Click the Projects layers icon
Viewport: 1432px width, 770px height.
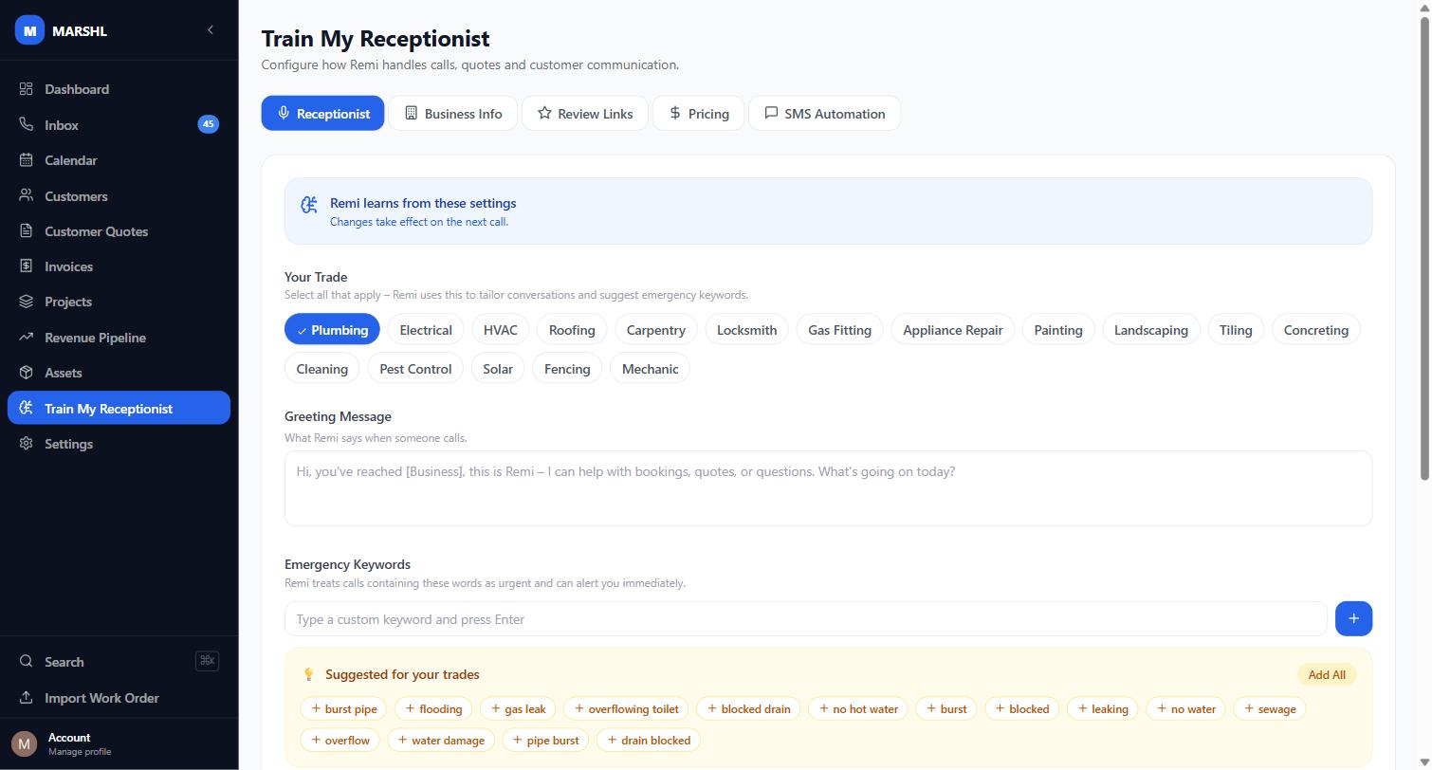26,302
